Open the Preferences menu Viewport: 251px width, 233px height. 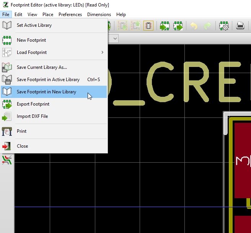(70, 15)
